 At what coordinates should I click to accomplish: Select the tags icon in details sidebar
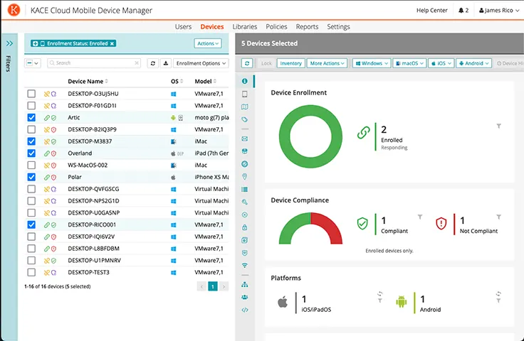tap(245, 119)
